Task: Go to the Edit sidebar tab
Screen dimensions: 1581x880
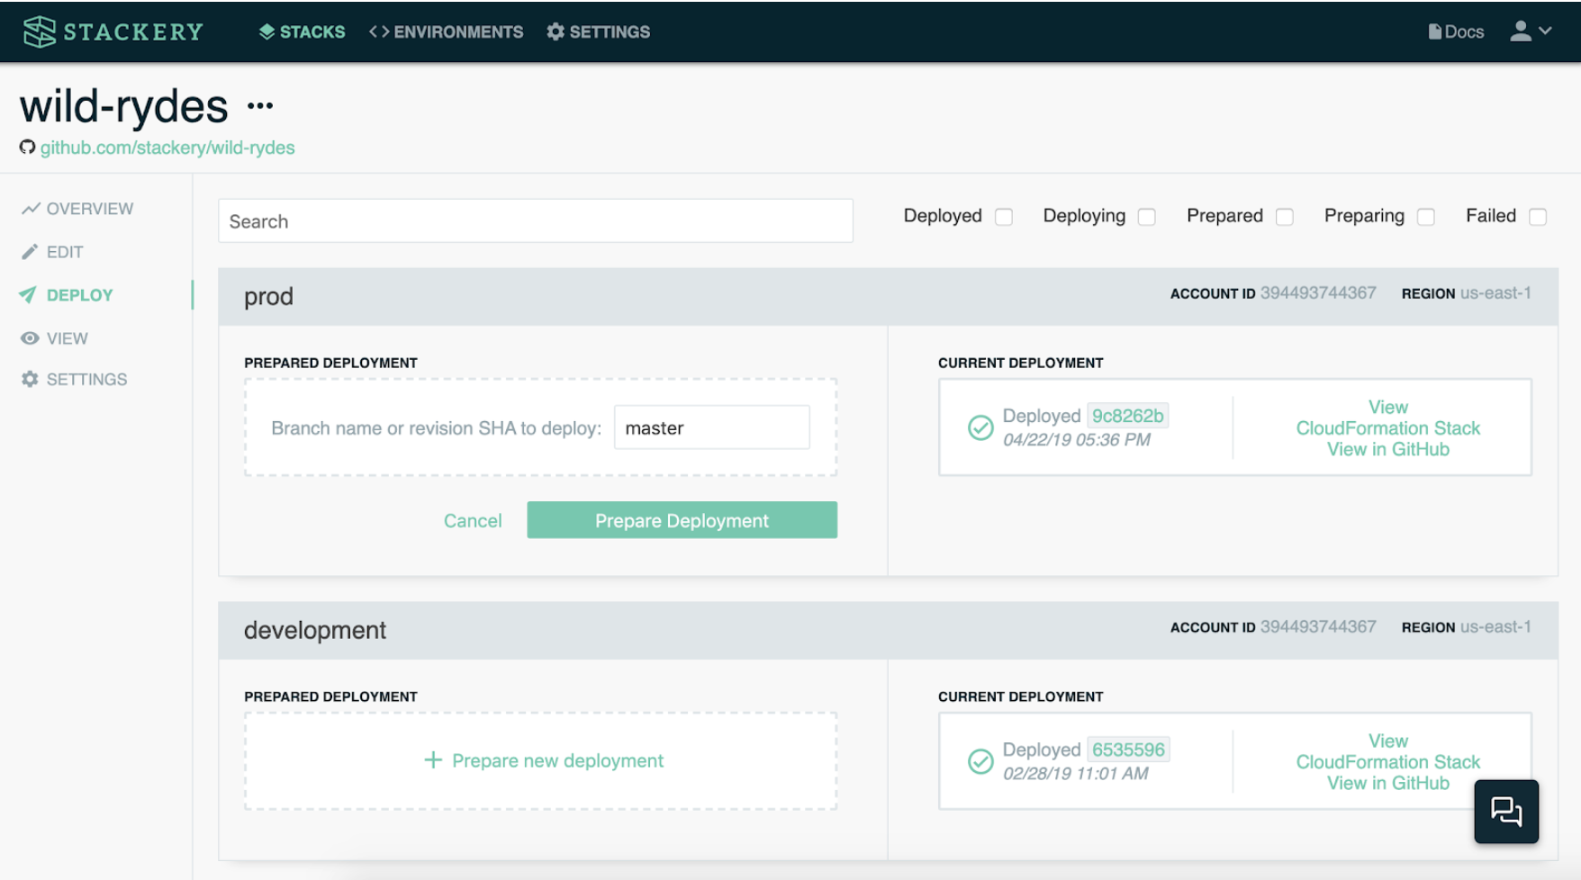Action: [52, 252]
